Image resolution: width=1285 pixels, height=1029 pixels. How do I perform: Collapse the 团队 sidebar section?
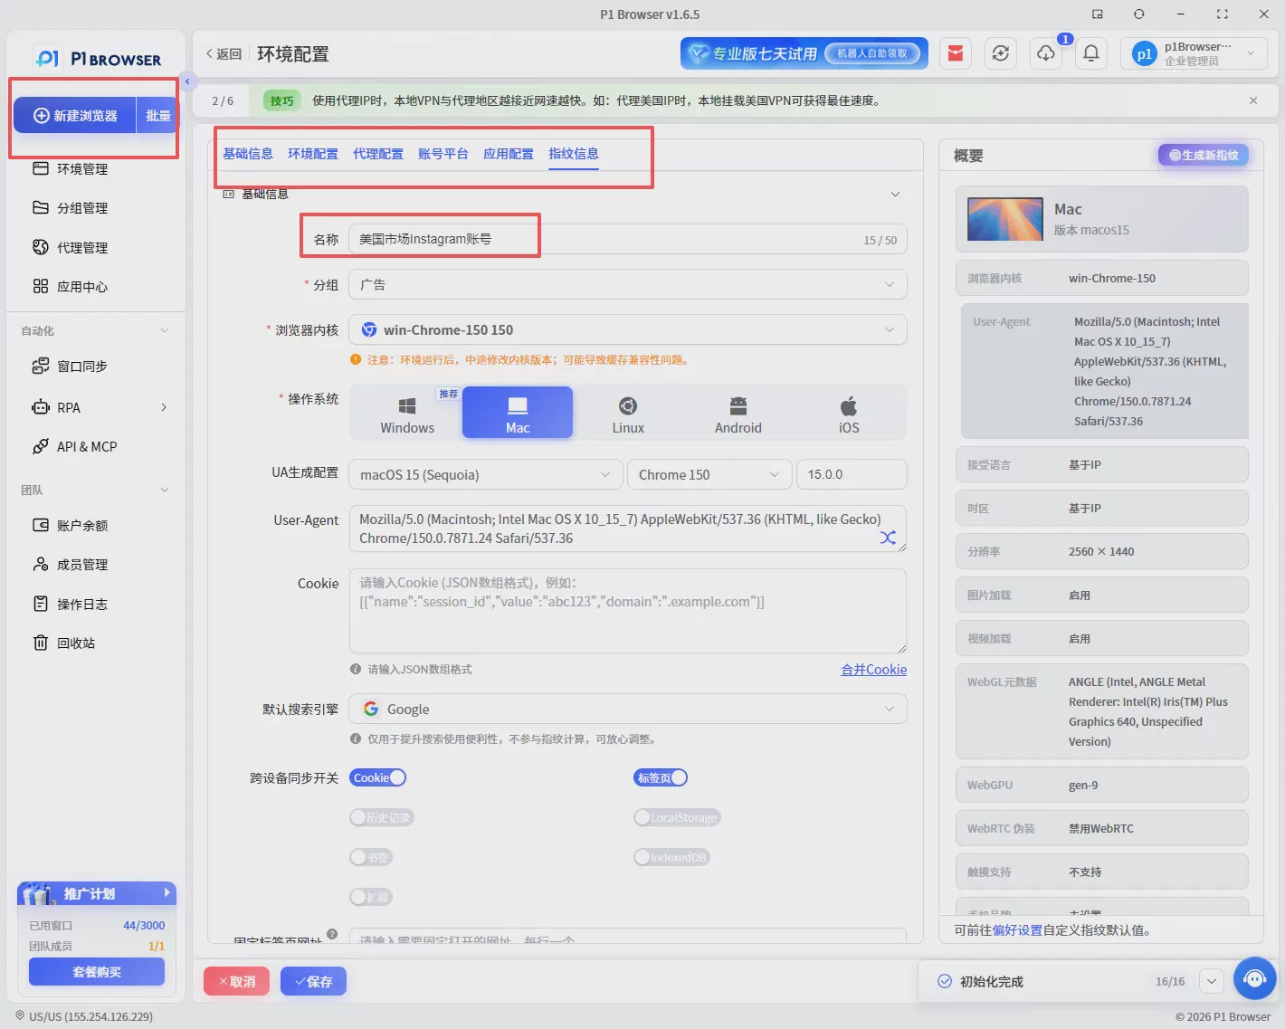tap(165, 491)
